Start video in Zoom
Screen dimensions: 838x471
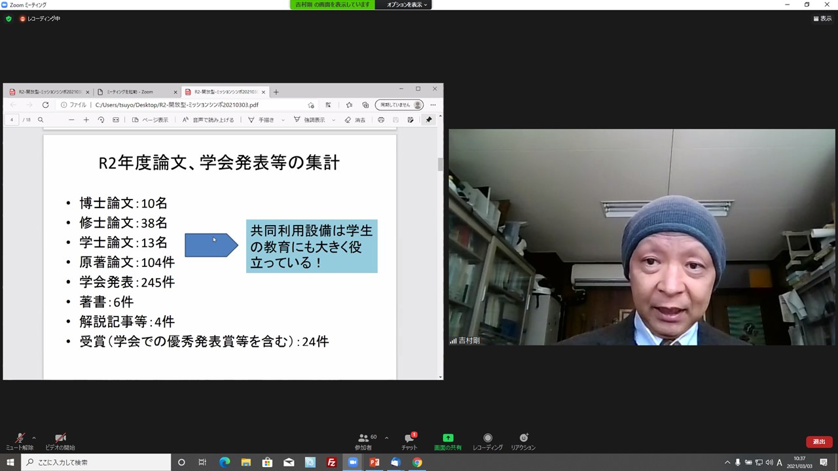click(60, 442)
